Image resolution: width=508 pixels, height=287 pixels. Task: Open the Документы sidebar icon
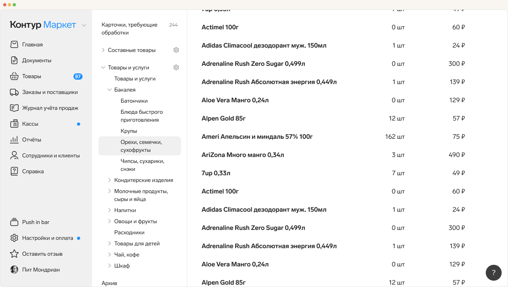click(14, 60)
